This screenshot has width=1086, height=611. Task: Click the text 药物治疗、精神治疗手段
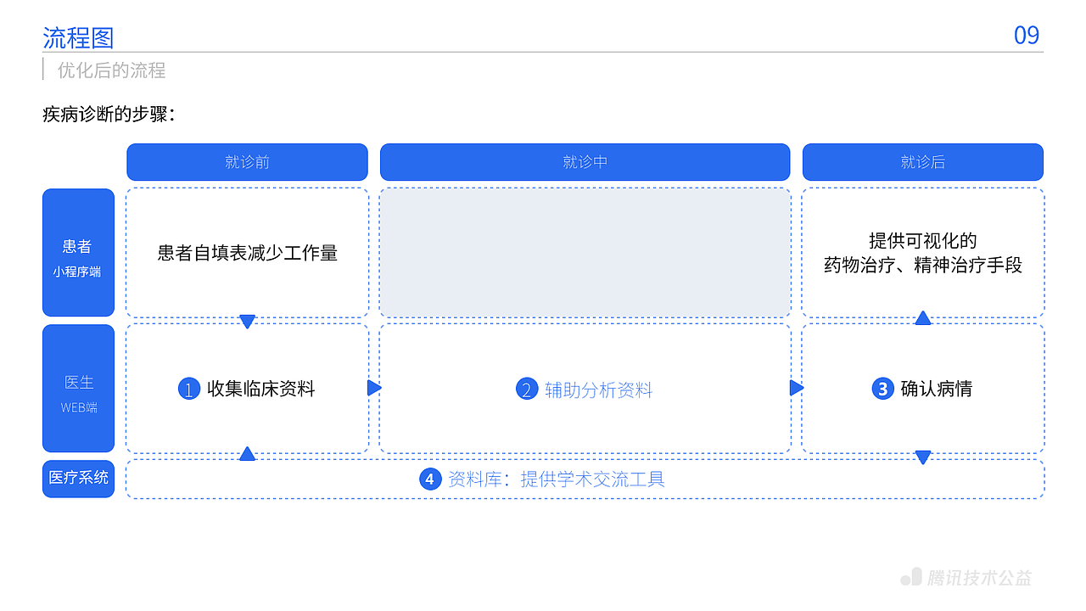pos(923,265)
